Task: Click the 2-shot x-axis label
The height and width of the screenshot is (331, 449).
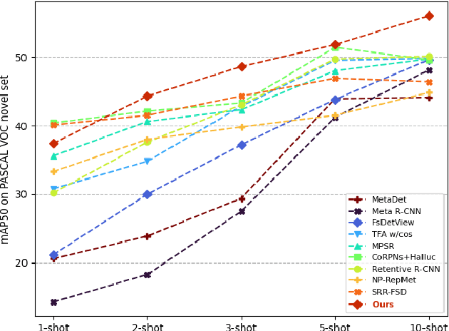Action: click(148, 327)
